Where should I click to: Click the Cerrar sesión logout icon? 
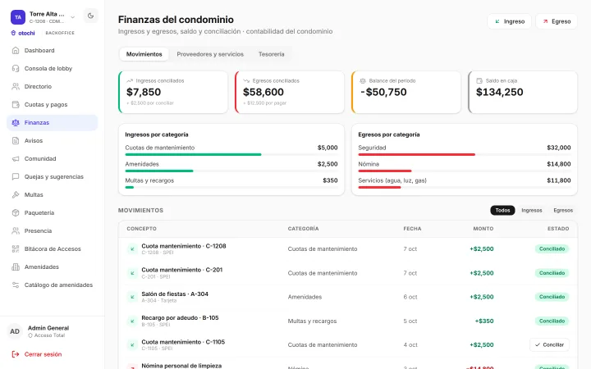click(16, 354)
